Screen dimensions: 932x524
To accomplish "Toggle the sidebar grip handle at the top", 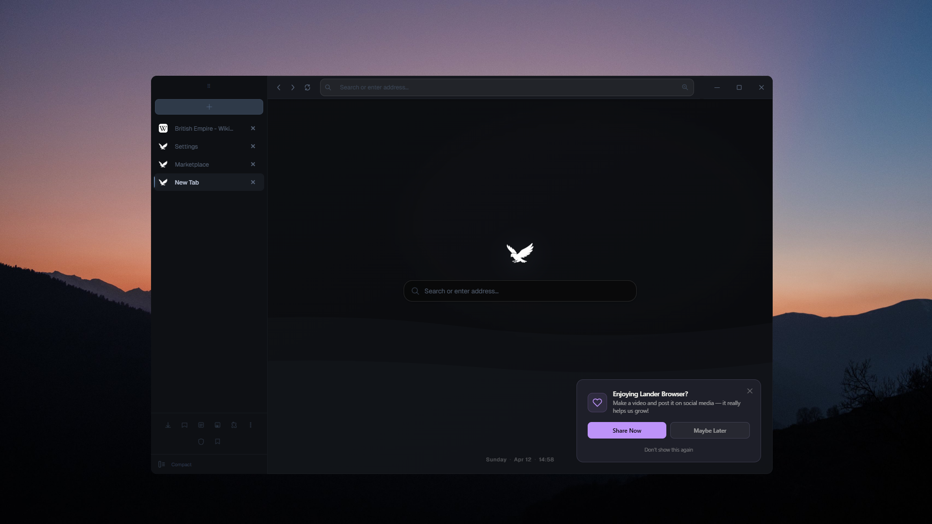I will click(209, 86).
